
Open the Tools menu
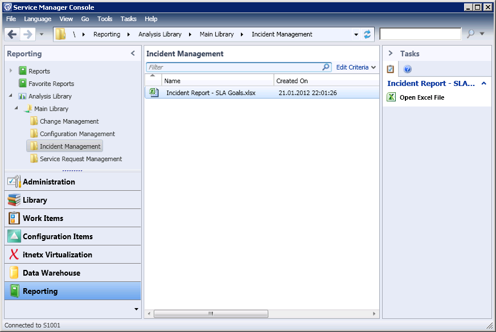105,19
